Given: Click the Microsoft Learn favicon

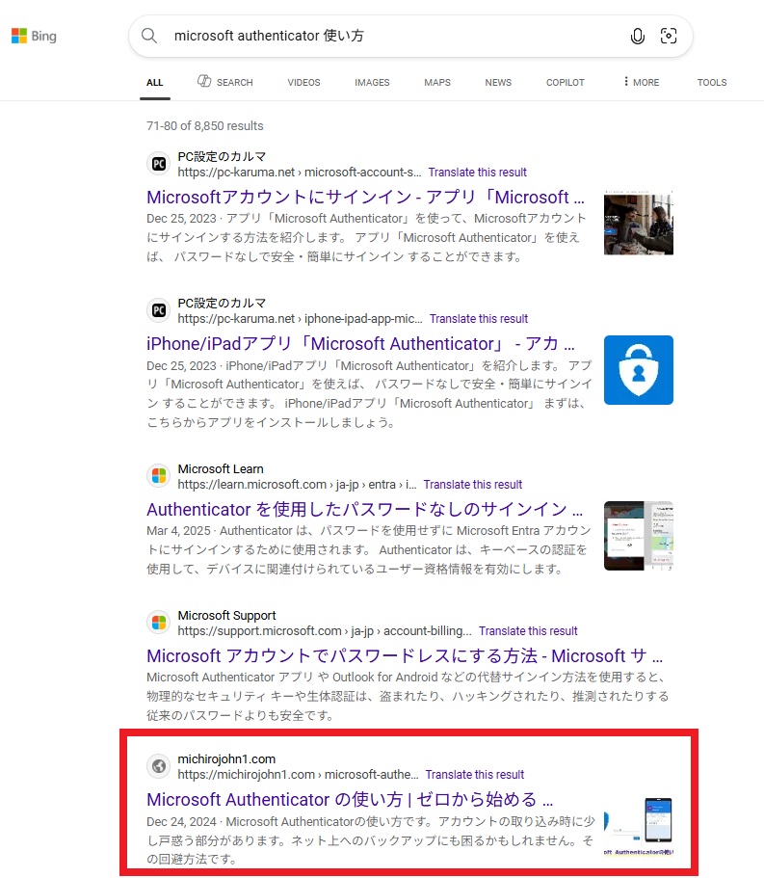Looking at the screenshot, I should [x=159, y=476].
